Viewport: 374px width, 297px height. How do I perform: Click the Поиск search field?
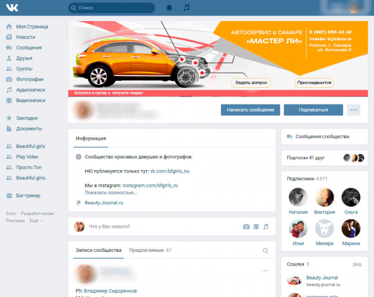tap(112, 8)
